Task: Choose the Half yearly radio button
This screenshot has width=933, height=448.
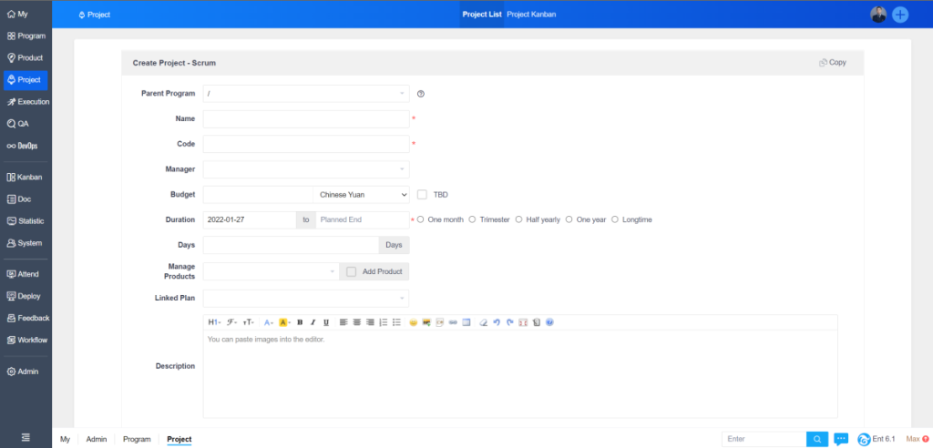Action: click(x=519, y=219)
